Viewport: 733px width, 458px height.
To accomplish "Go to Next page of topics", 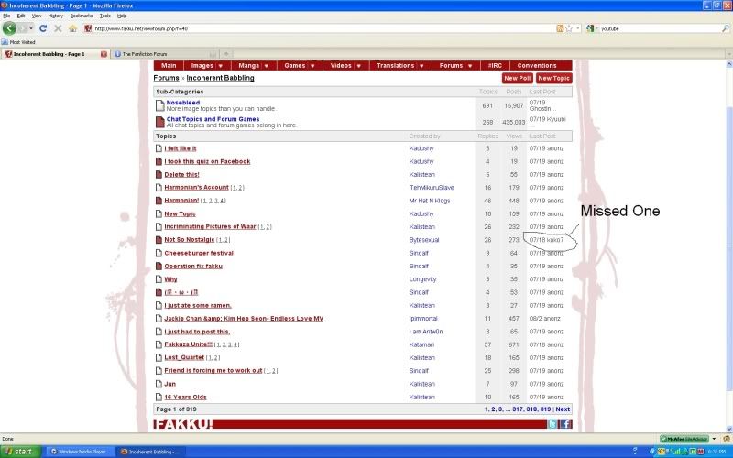I will click(563, 409).
